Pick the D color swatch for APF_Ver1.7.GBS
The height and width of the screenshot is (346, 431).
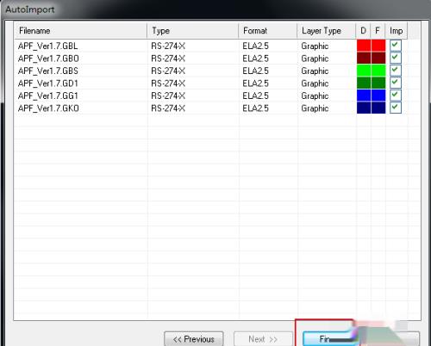tap(364, 71)
